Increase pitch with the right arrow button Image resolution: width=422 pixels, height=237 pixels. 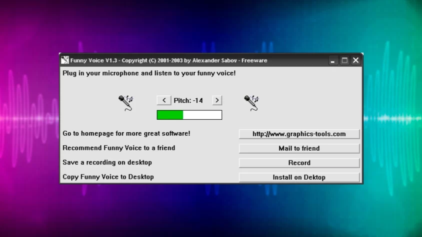[x=217, y=100]
